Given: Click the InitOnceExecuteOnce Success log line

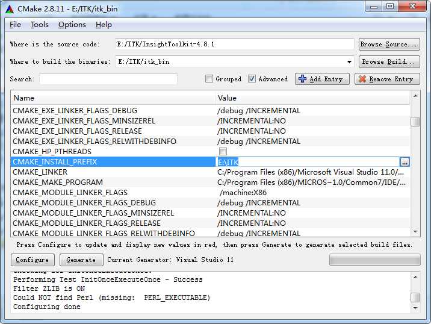Looking at the screenshot, I should [108, 279].
